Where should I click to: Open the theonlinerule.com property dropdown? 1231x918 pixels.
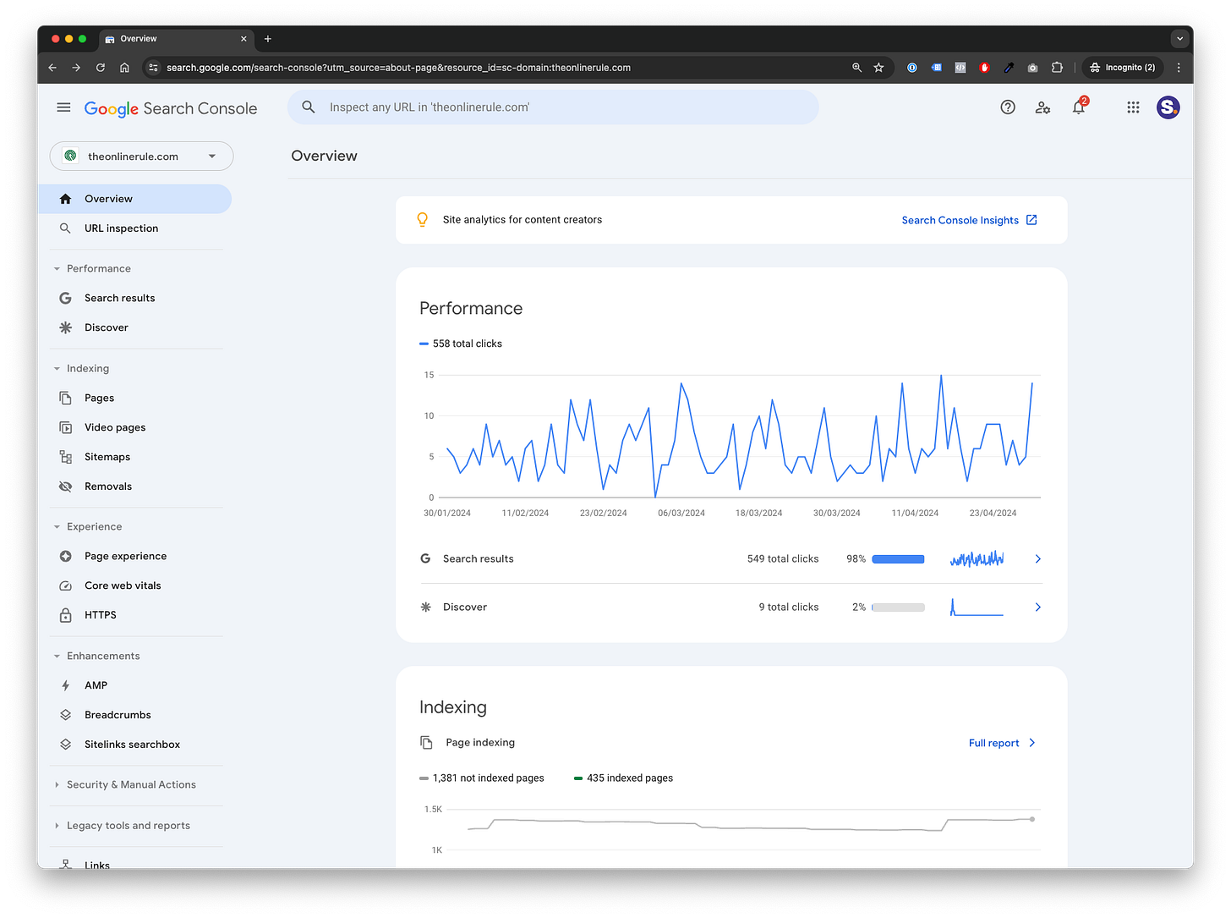click(141, 157)
